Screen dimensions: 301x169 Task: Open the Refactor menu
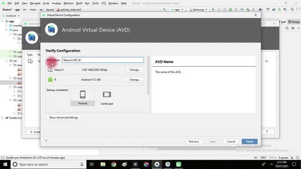click(69, 3)
